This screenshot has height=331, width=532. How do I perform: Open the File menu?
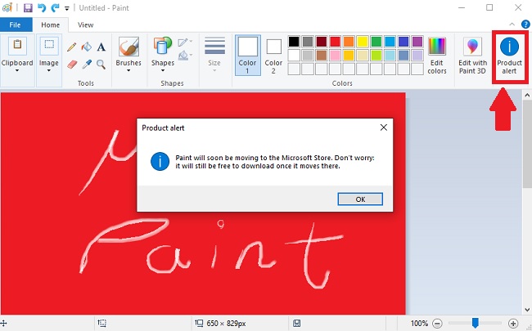(15, 25)
